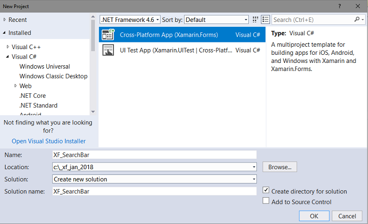Open the .NET Framework 4.6 dropdown
Viewport: 368px width, 224px height.
(130, 20)
